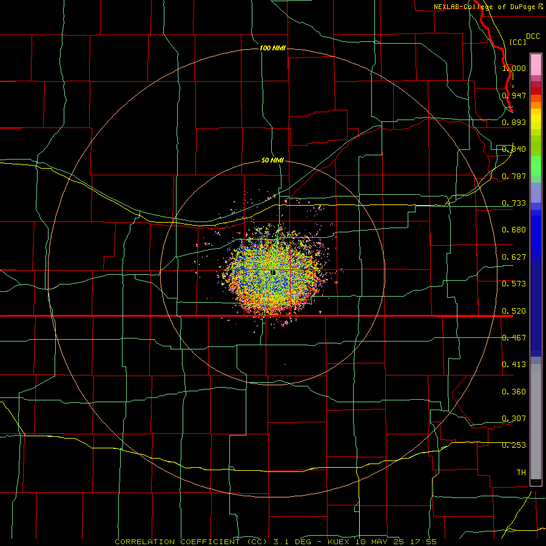546x546 pixels.
Task: Click the 0.467 color scale value
Action: pyautogui.click(x=514, y=338)
